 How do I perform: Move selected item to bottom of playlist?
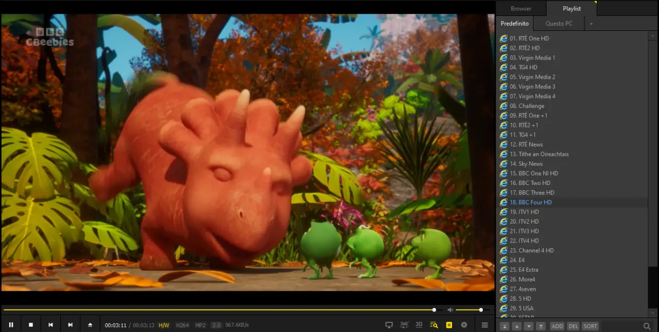coord(541,326)
